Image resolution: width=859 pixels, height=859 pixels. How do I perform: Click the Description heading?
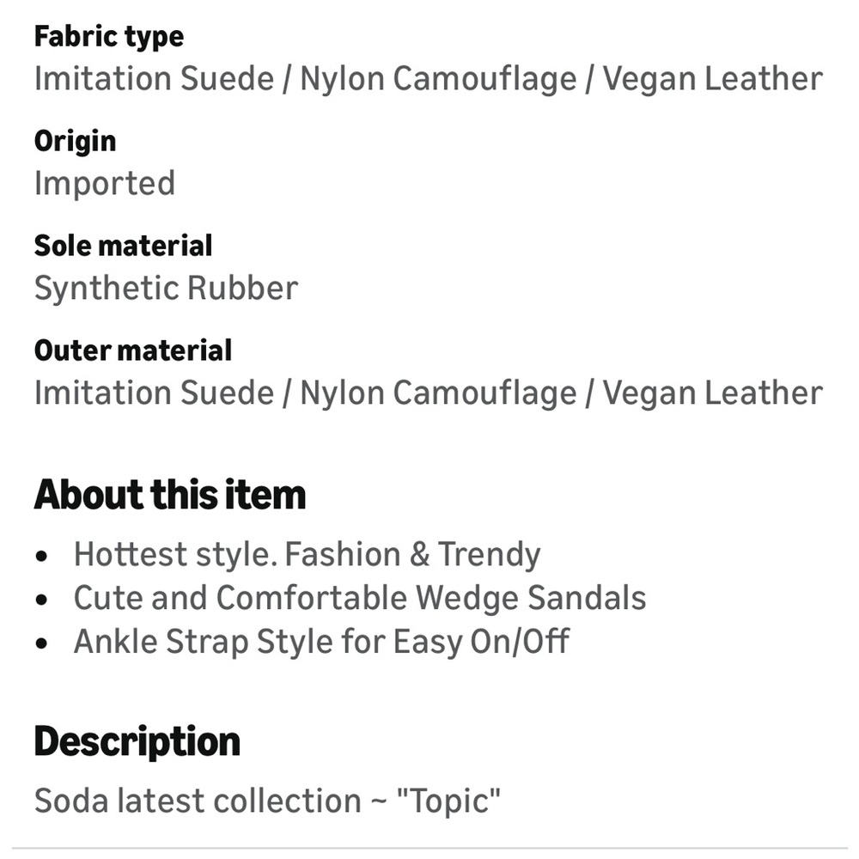pyautogui.click(x=137, y=742)
